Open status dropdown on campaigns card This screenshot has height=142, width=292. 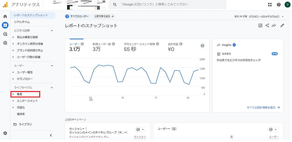click(140, 129)
